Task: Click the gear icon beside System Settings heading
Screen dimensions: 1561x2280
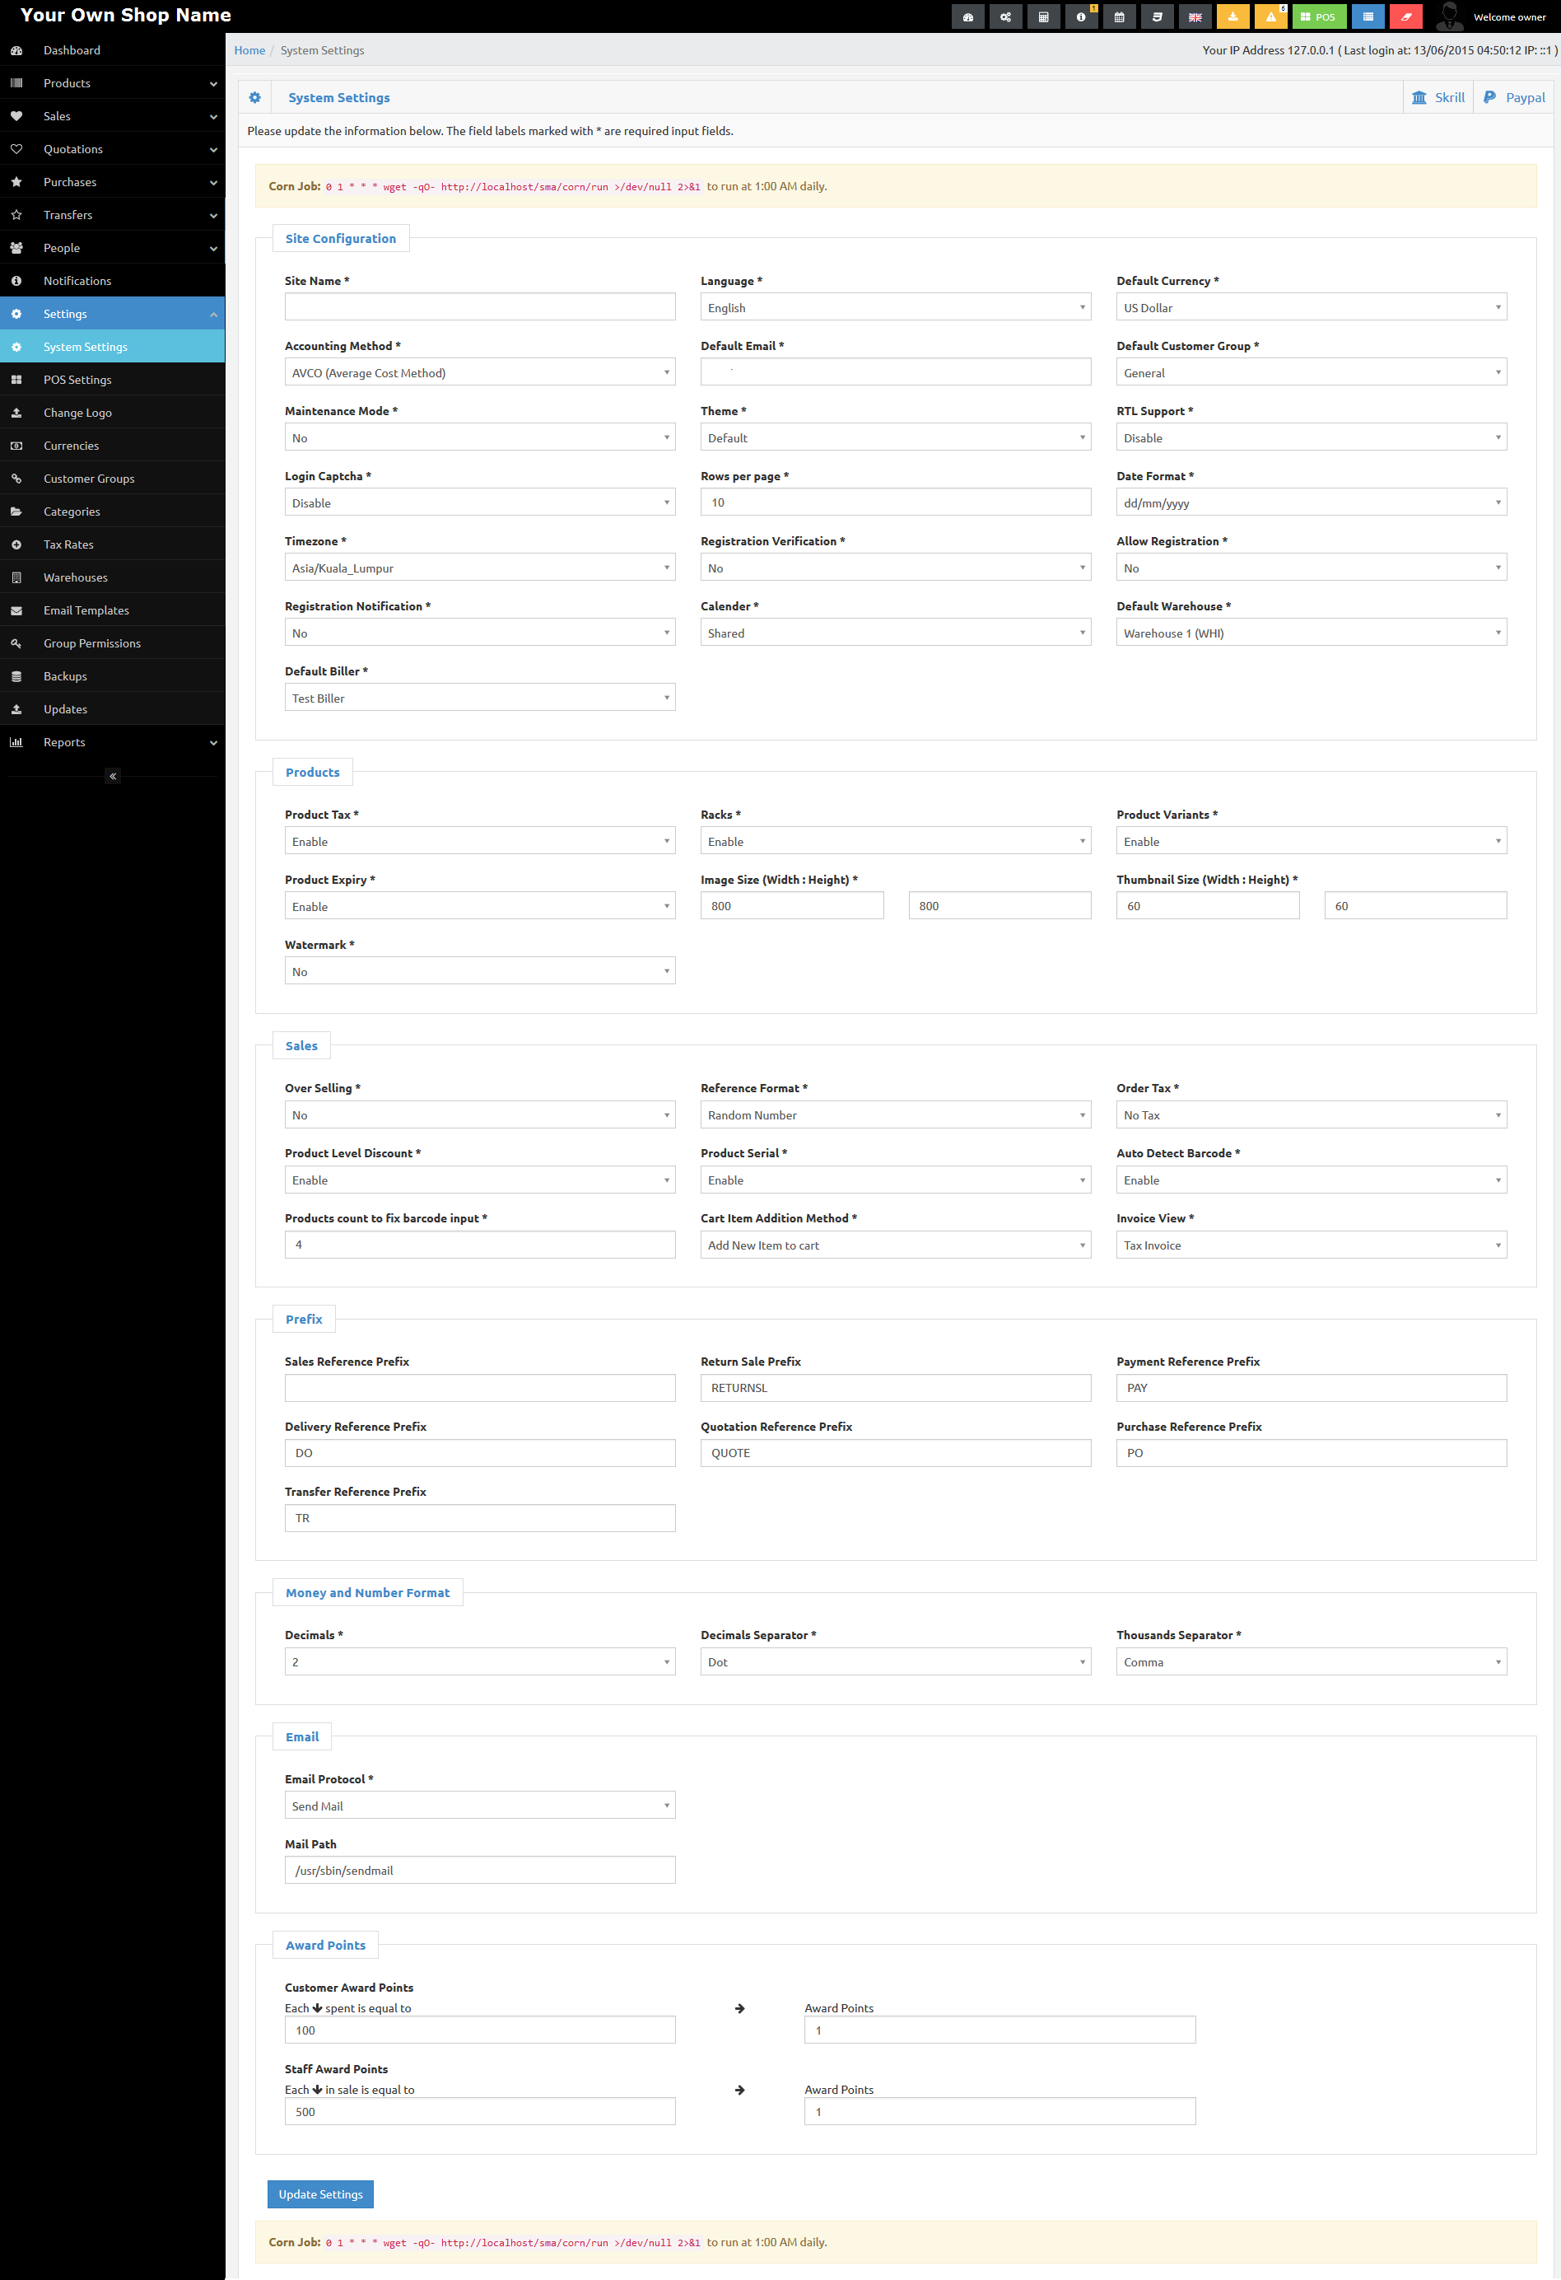Action: click(255, 97)
